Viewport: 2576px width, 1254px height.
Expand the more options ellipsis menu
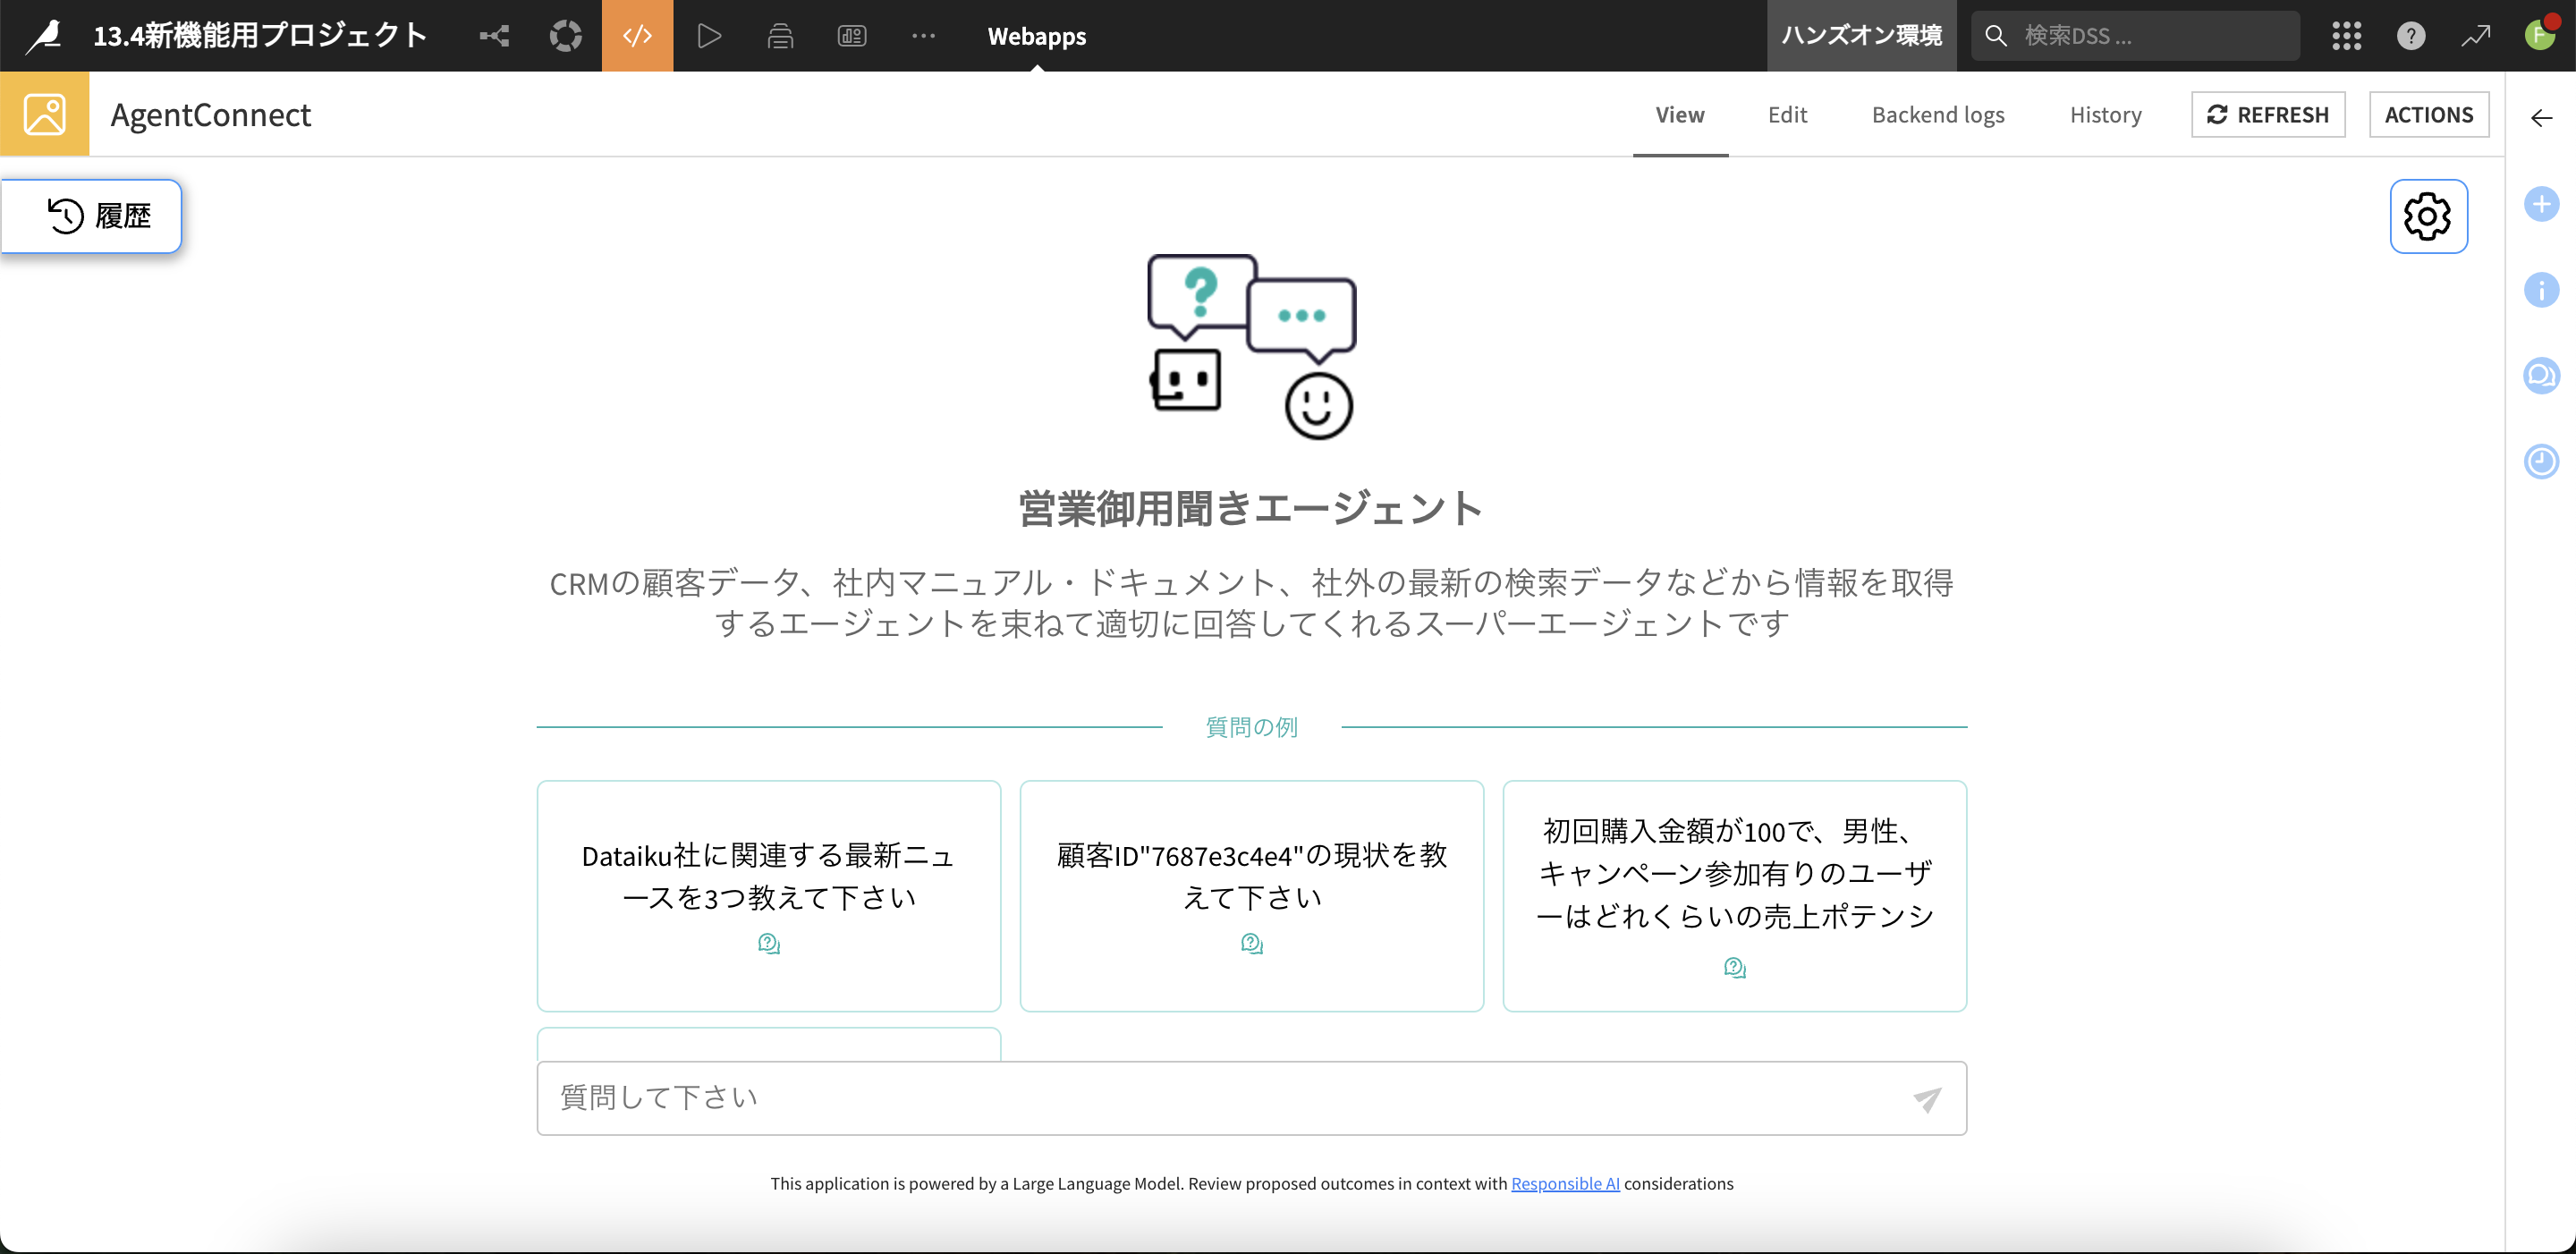pyautogui.click(x=923, y=36)
